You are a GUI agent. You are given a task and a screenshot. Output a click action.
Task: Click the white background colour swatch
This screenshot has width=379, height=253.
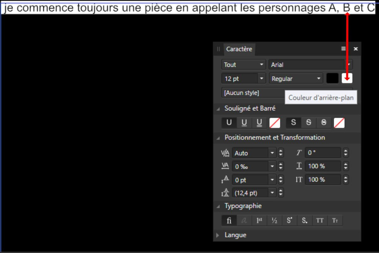(x=347, y=78)
